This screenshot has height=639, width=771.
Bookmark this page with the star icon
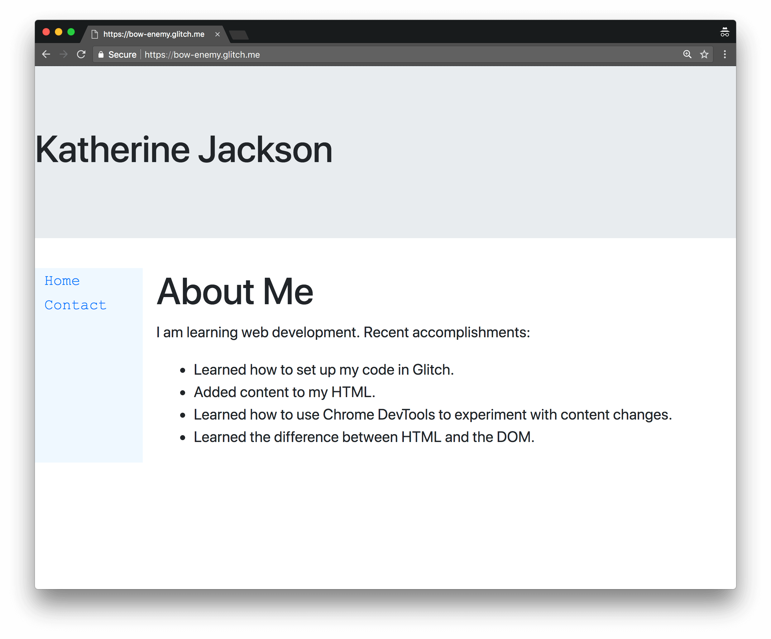tap(704, 54)
